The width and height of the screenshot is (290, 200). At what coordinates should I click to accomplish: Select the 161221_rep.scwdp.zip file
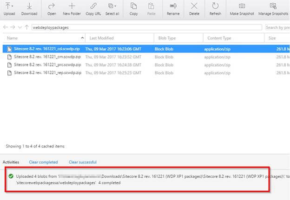47,73
